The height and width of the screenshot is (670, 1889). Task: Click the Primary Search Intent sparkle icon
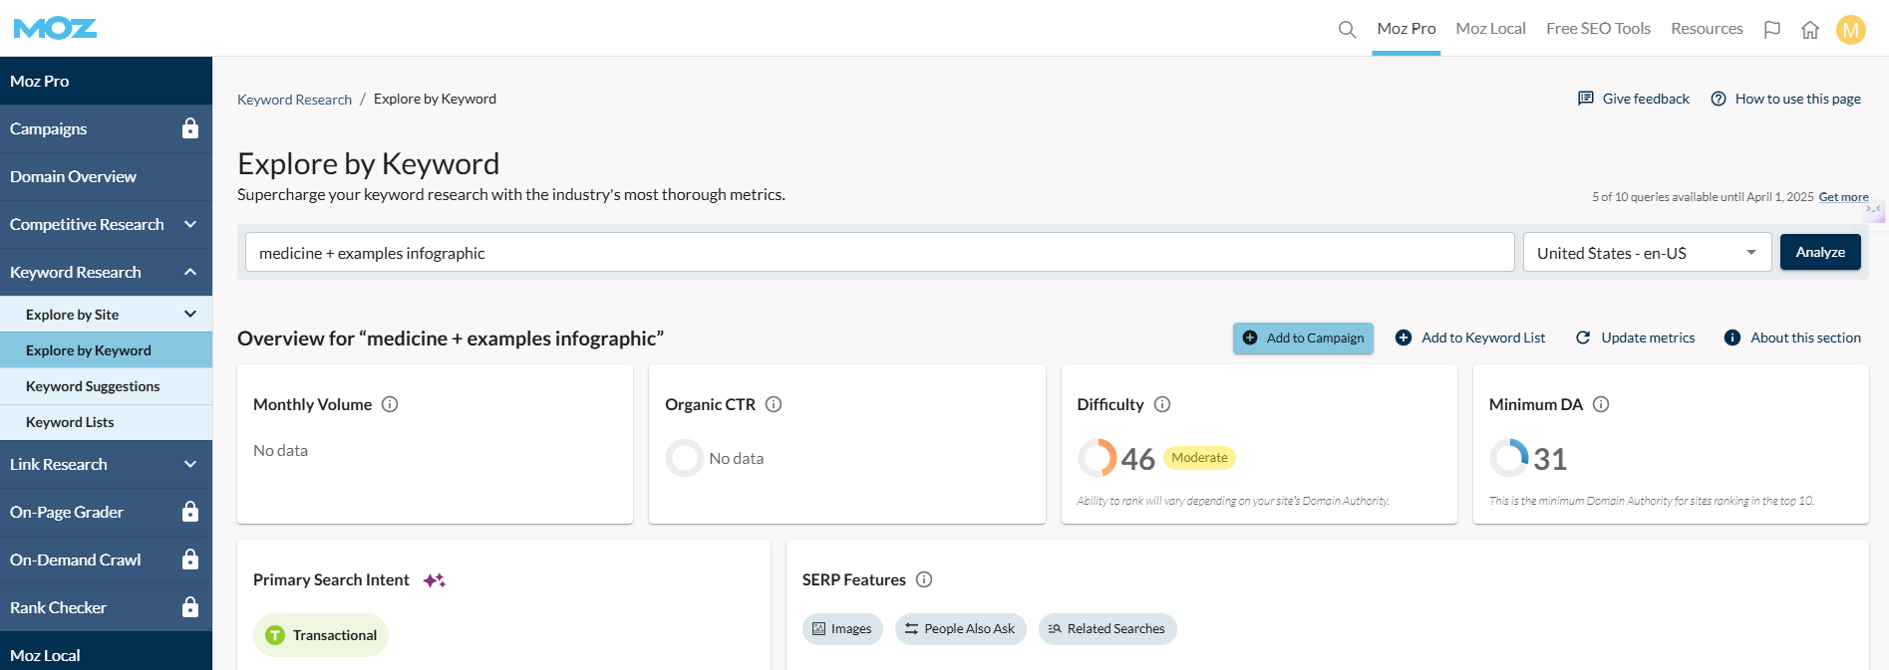[434, 580]
